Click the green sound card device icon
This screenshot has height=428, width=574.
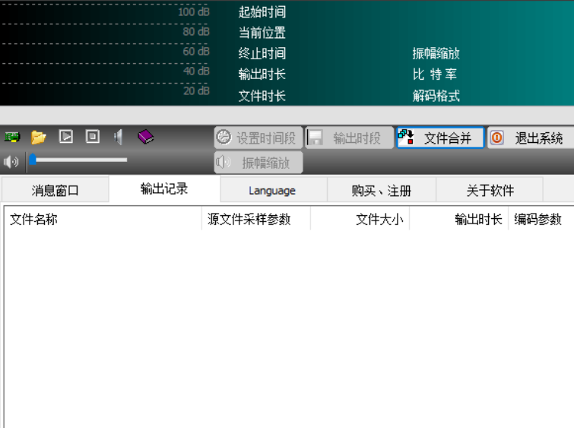click(12, 138)
